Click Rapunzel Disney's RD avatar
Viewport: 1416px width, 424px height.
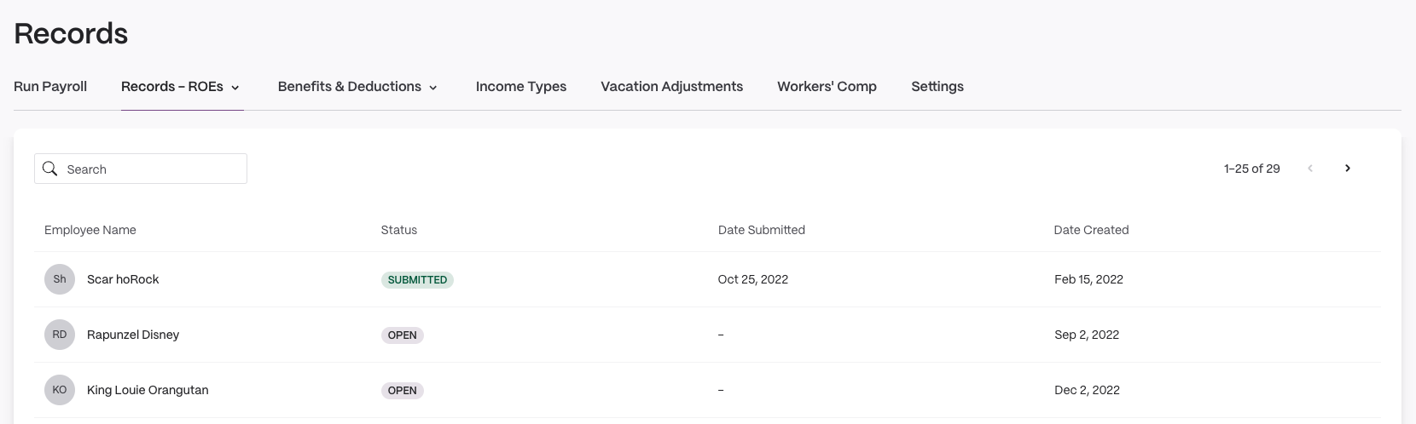[60, 335]
